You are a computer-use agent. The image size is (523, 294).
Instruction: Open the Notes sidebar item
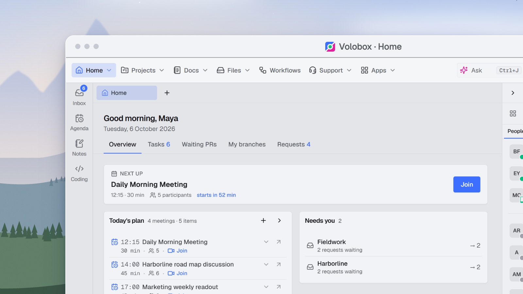pyautogui.click(x=79, y=148)
